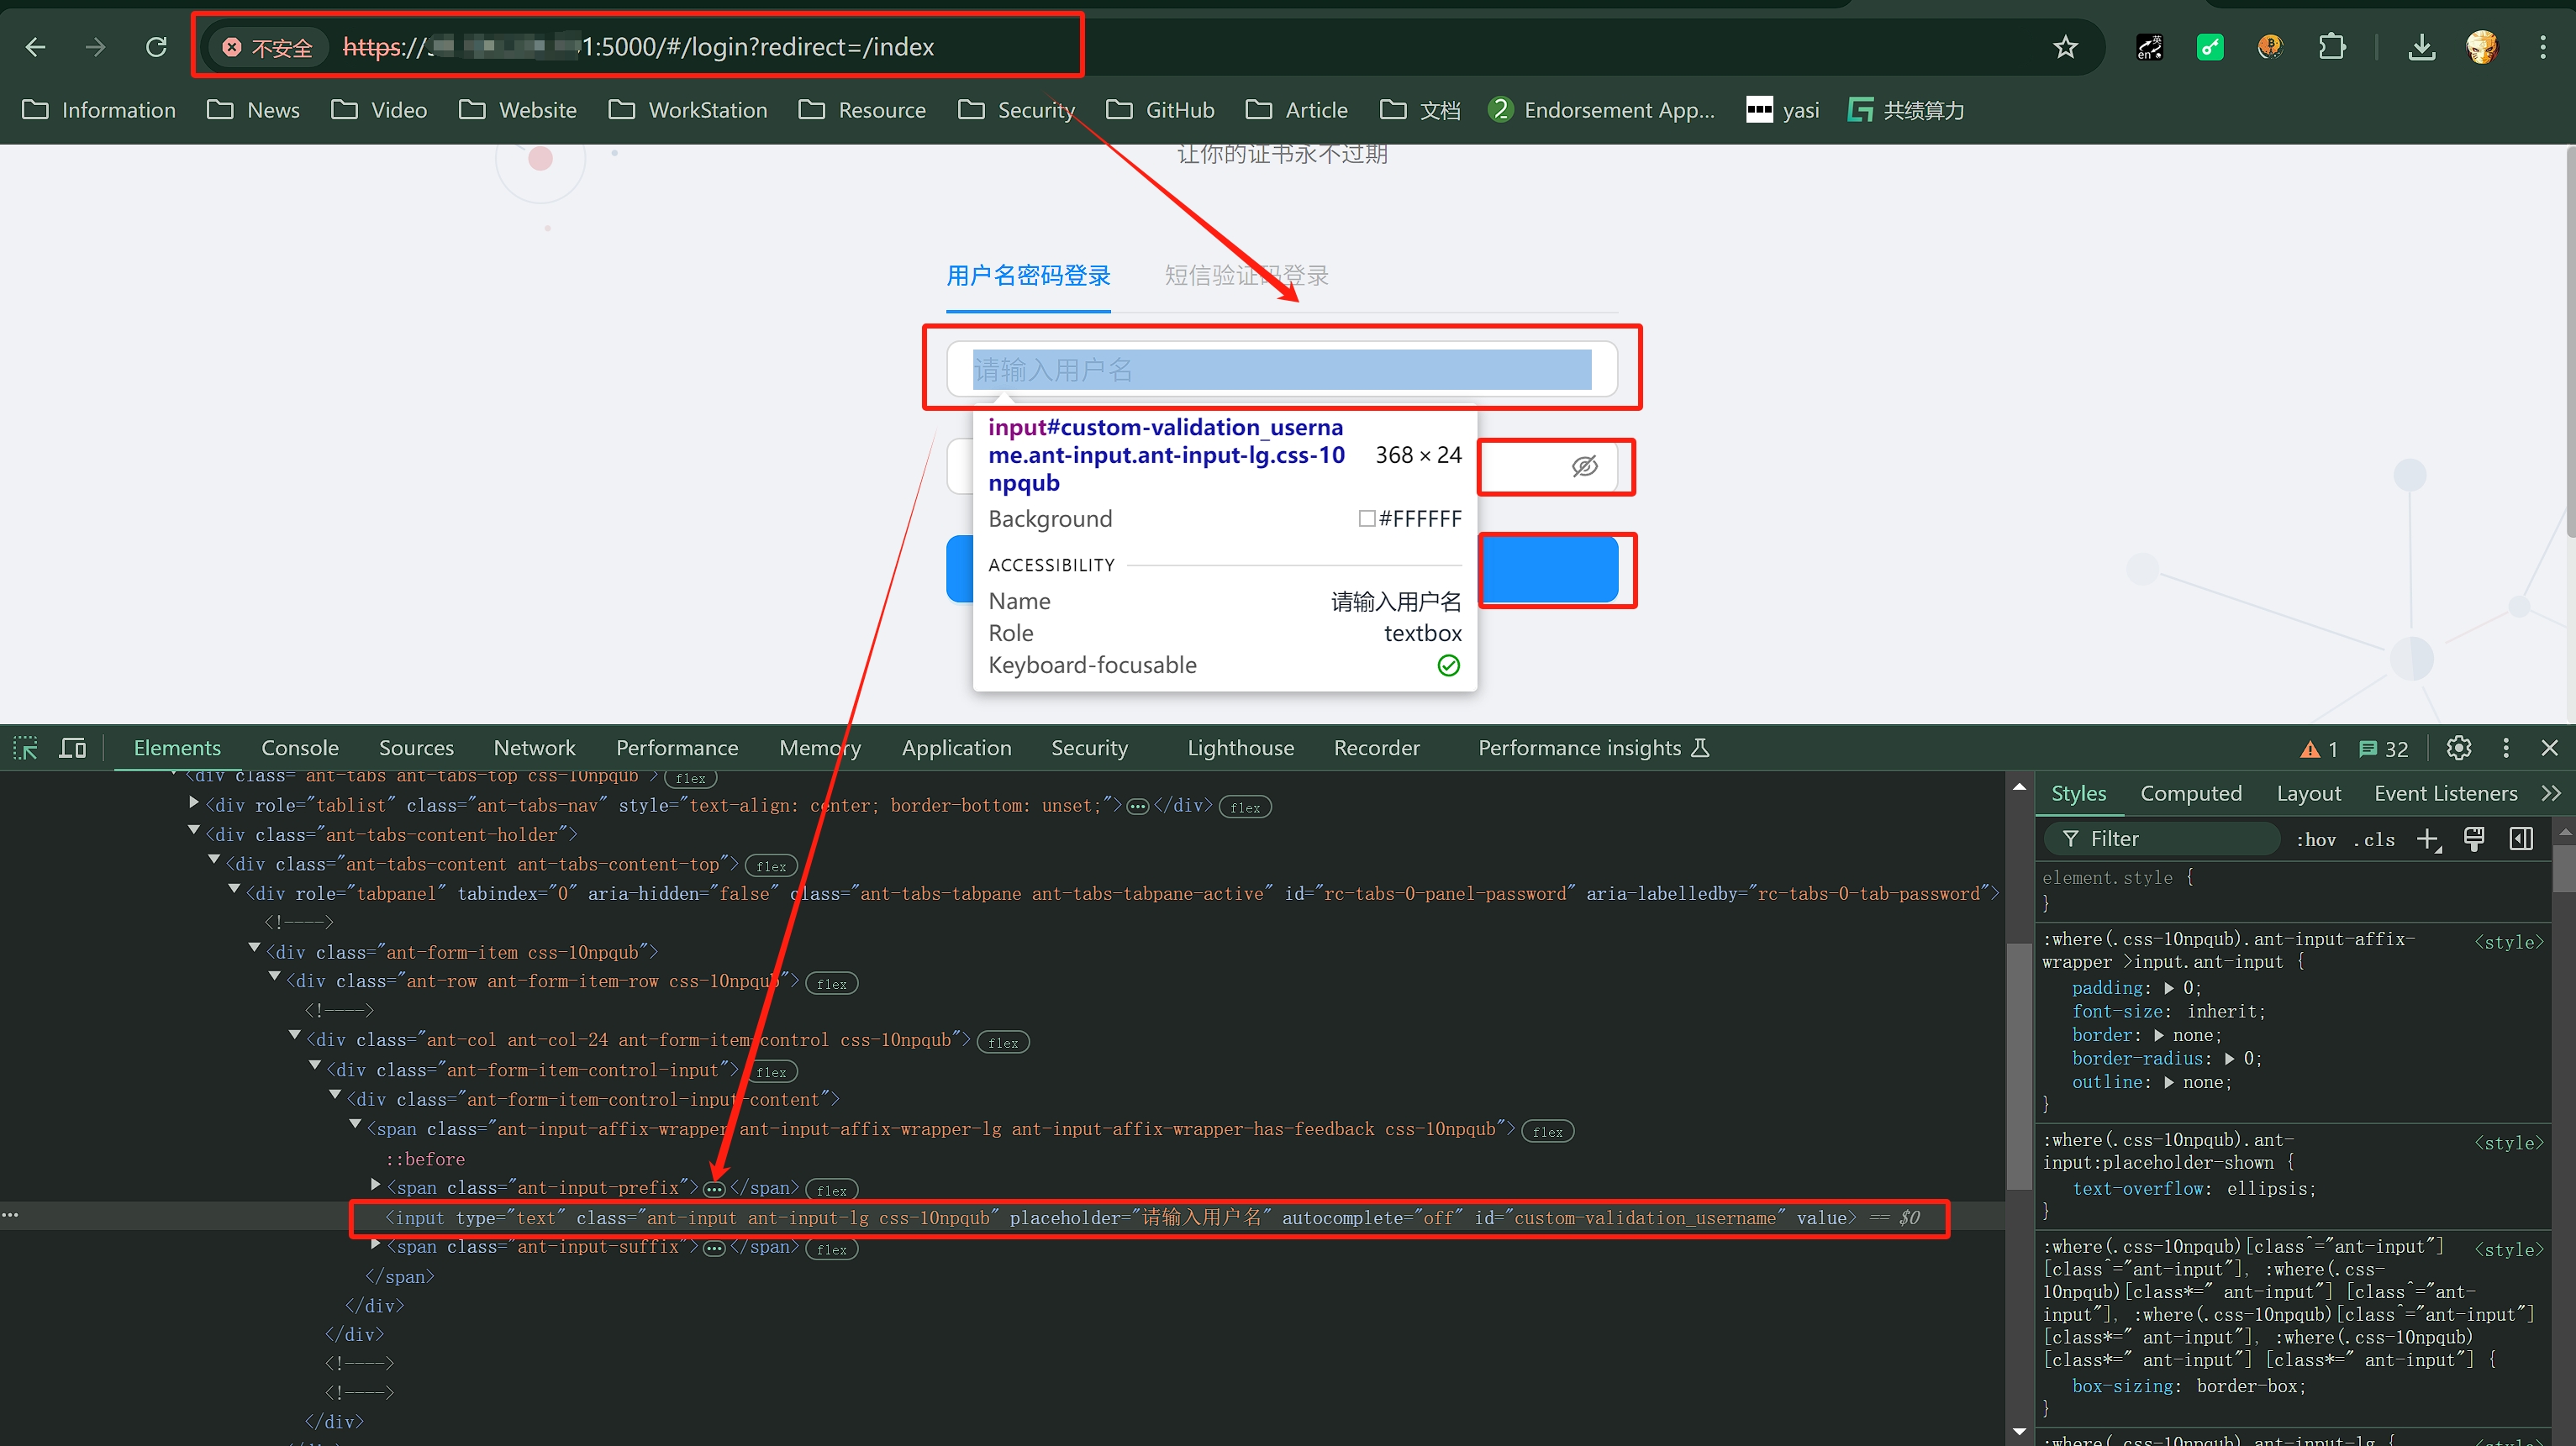
Task: Open DevTools settings gear
Action: pos(2458,748)
